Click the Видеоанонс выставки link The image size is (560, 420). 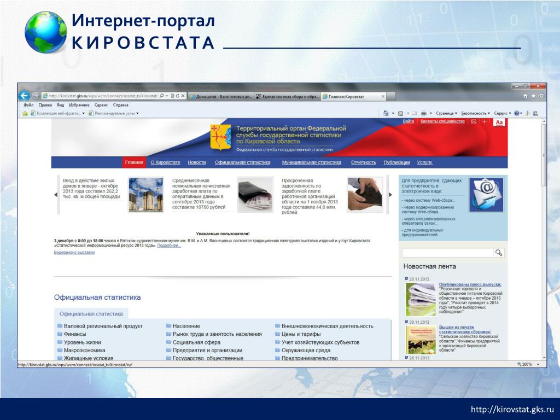[x=74, y=252]
